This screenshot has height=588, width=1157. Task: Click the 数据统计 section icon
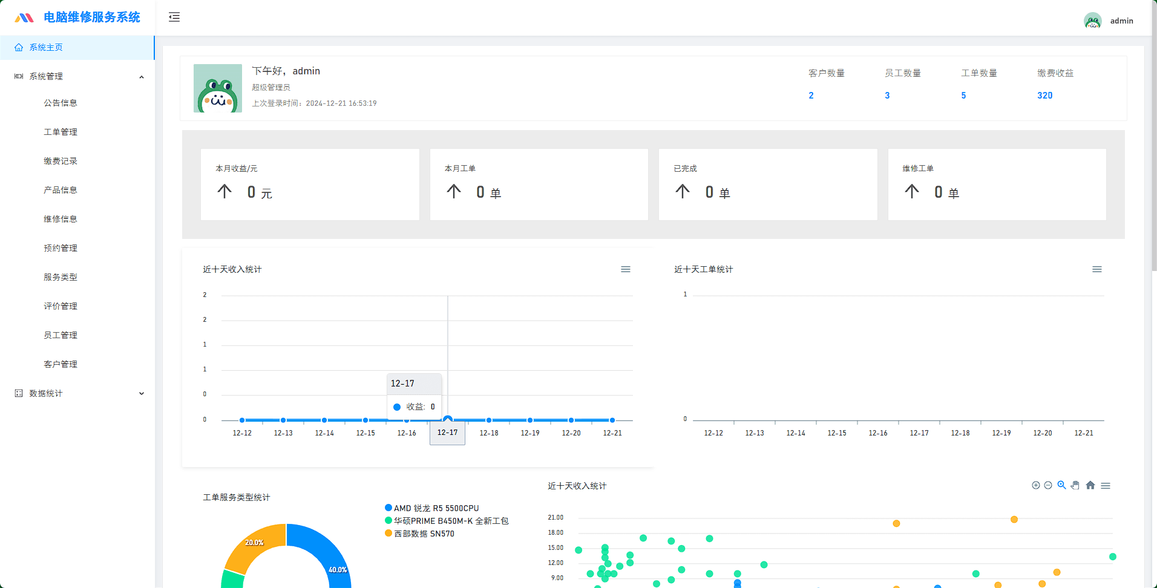point(19,393)
